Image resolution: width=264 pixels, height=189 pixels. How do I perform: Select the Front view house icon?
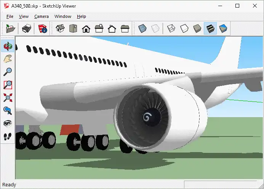point(86,29)
